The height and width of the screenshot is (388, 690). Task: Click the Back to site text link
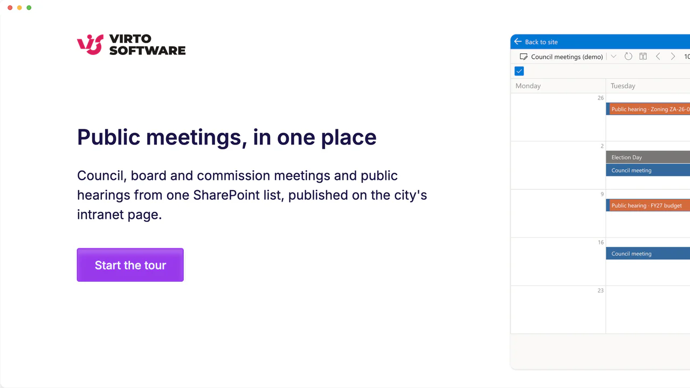point(541,42)
